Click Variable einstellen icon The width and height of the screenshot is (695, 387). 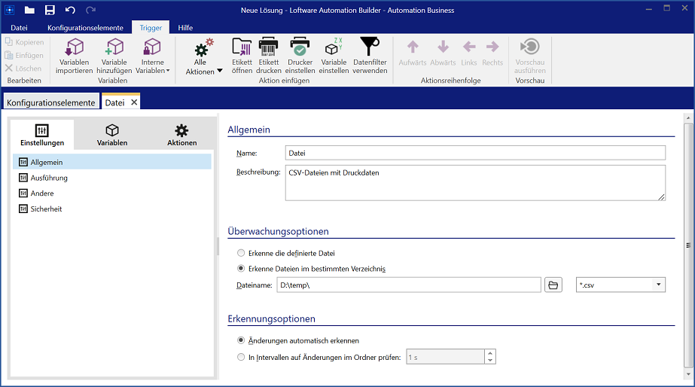pyautogui.click(x=334, y=47)
